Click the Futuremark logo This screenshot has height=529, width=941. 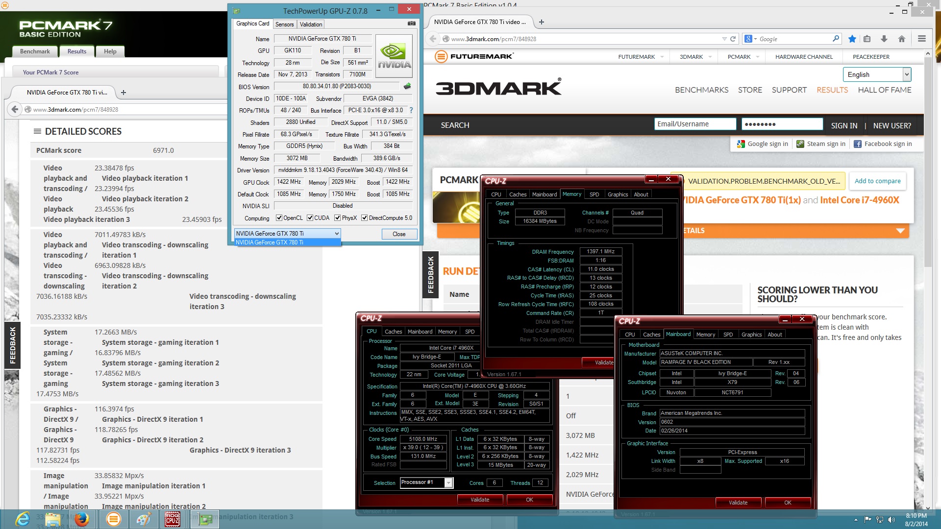pos(474,56)
